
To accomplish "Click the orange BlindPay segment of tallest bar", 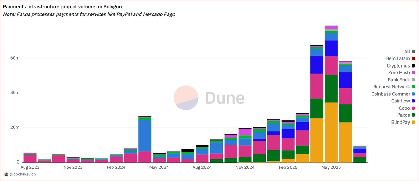I will (x=331, y=132).
